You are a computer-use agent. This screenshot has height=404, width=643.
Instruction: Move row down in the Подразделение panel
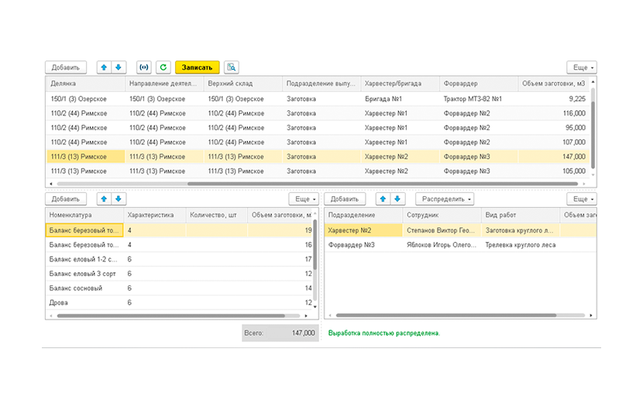point(397,199)
